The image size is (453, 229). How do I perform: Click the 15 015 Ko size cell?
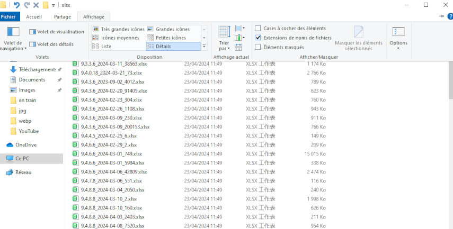click(x=315, y=154)
